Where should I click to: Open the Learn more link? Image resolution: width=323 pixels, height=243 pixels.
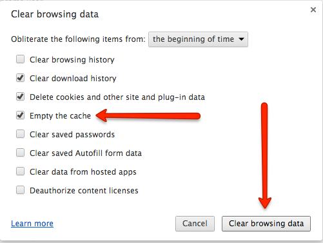point(32,224)
